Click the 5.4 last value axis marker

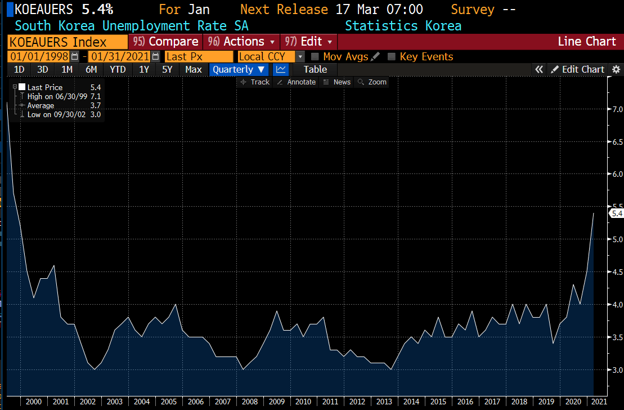pos(617,213)
